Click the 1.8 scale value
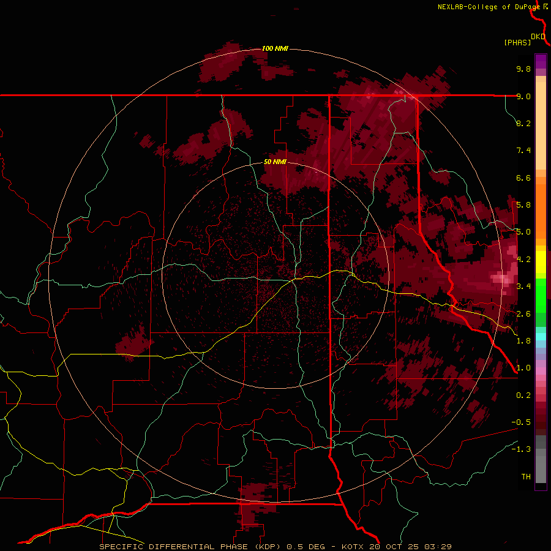 pyautogui.click(x=523, y=341)
